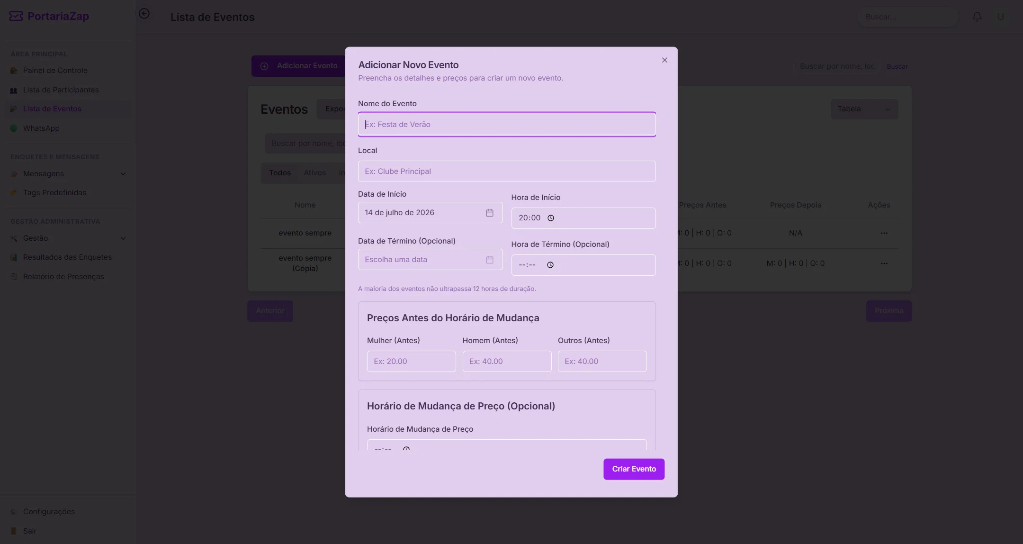The image size is (1023, 544).
Task: Click the Criar Evento button
Action: click(x=634, y=469)
